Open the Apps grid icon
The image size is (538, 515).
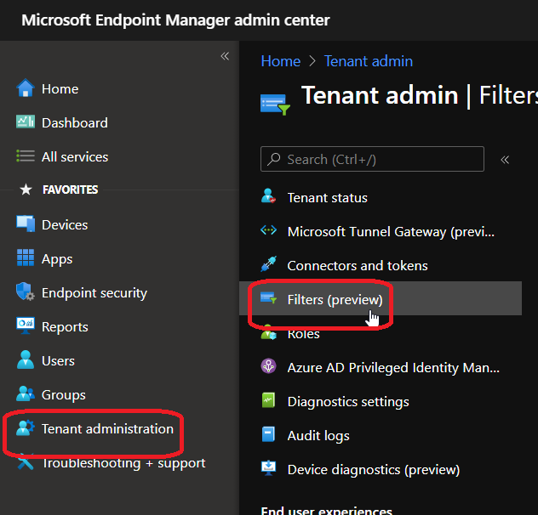[26, 258]
